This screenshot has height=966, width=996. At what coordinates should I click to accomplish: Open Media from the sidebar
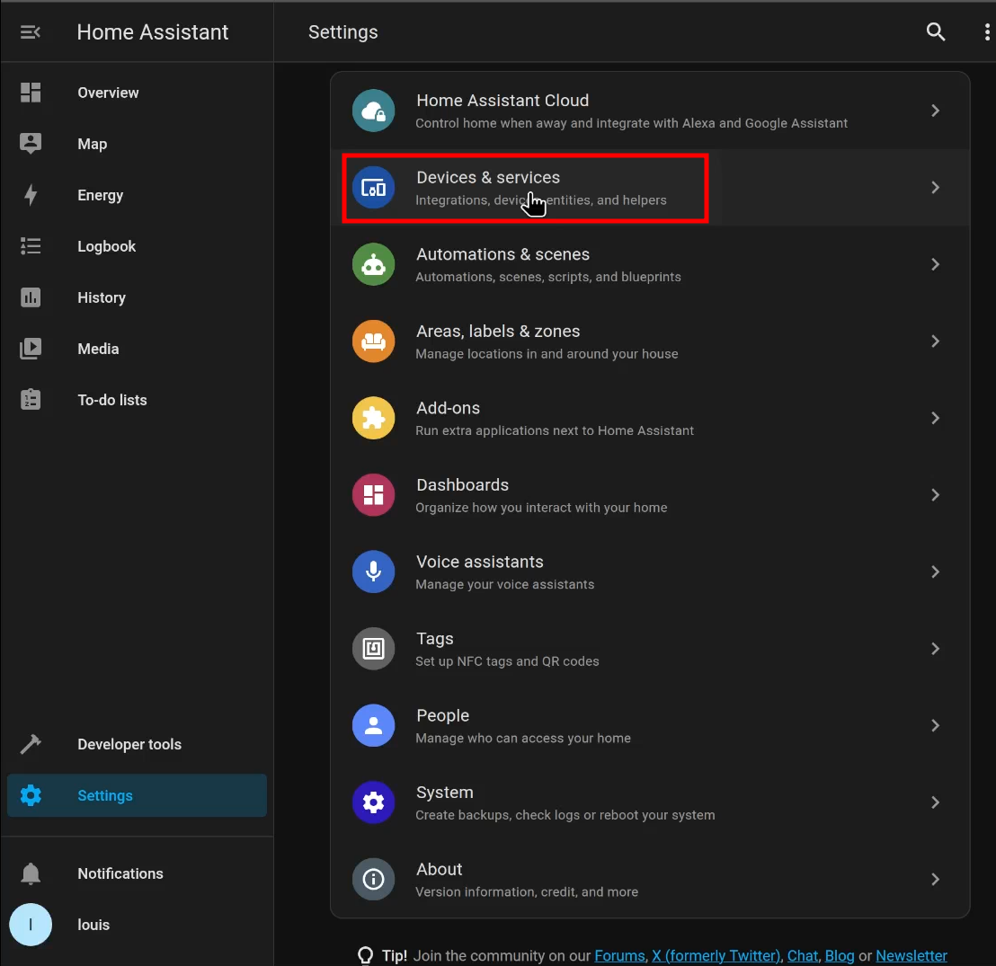(x=137, y=349)
